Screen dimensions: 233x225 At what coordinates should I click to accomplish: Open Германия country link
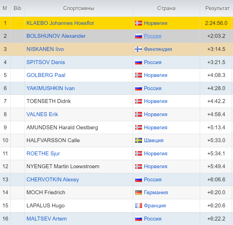pyautogui.click(x=156, y=193)
